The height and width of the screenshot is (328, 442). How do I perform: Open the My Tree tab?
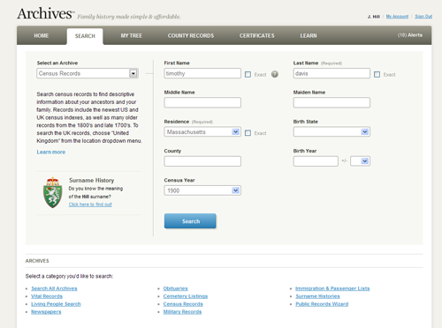click(x=131, y=36)
